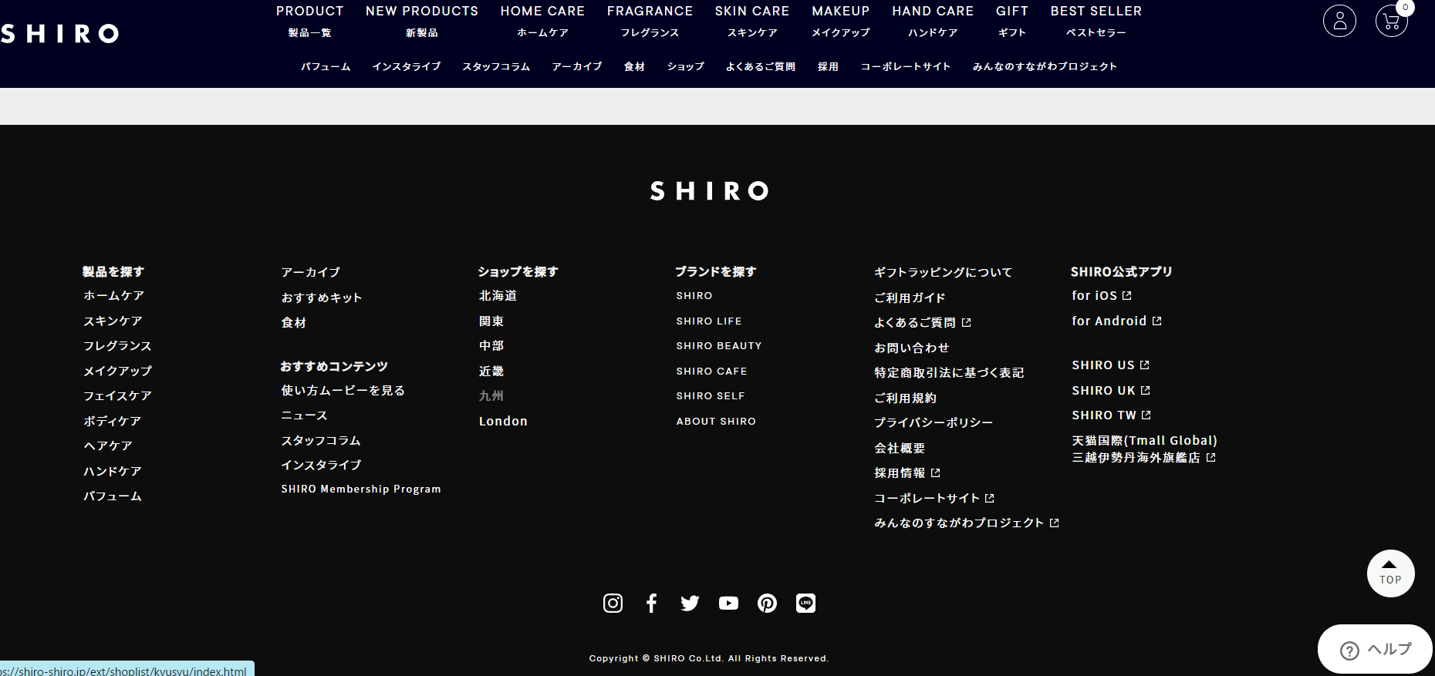Open the 会社概要 company link

tap(900, 448)
